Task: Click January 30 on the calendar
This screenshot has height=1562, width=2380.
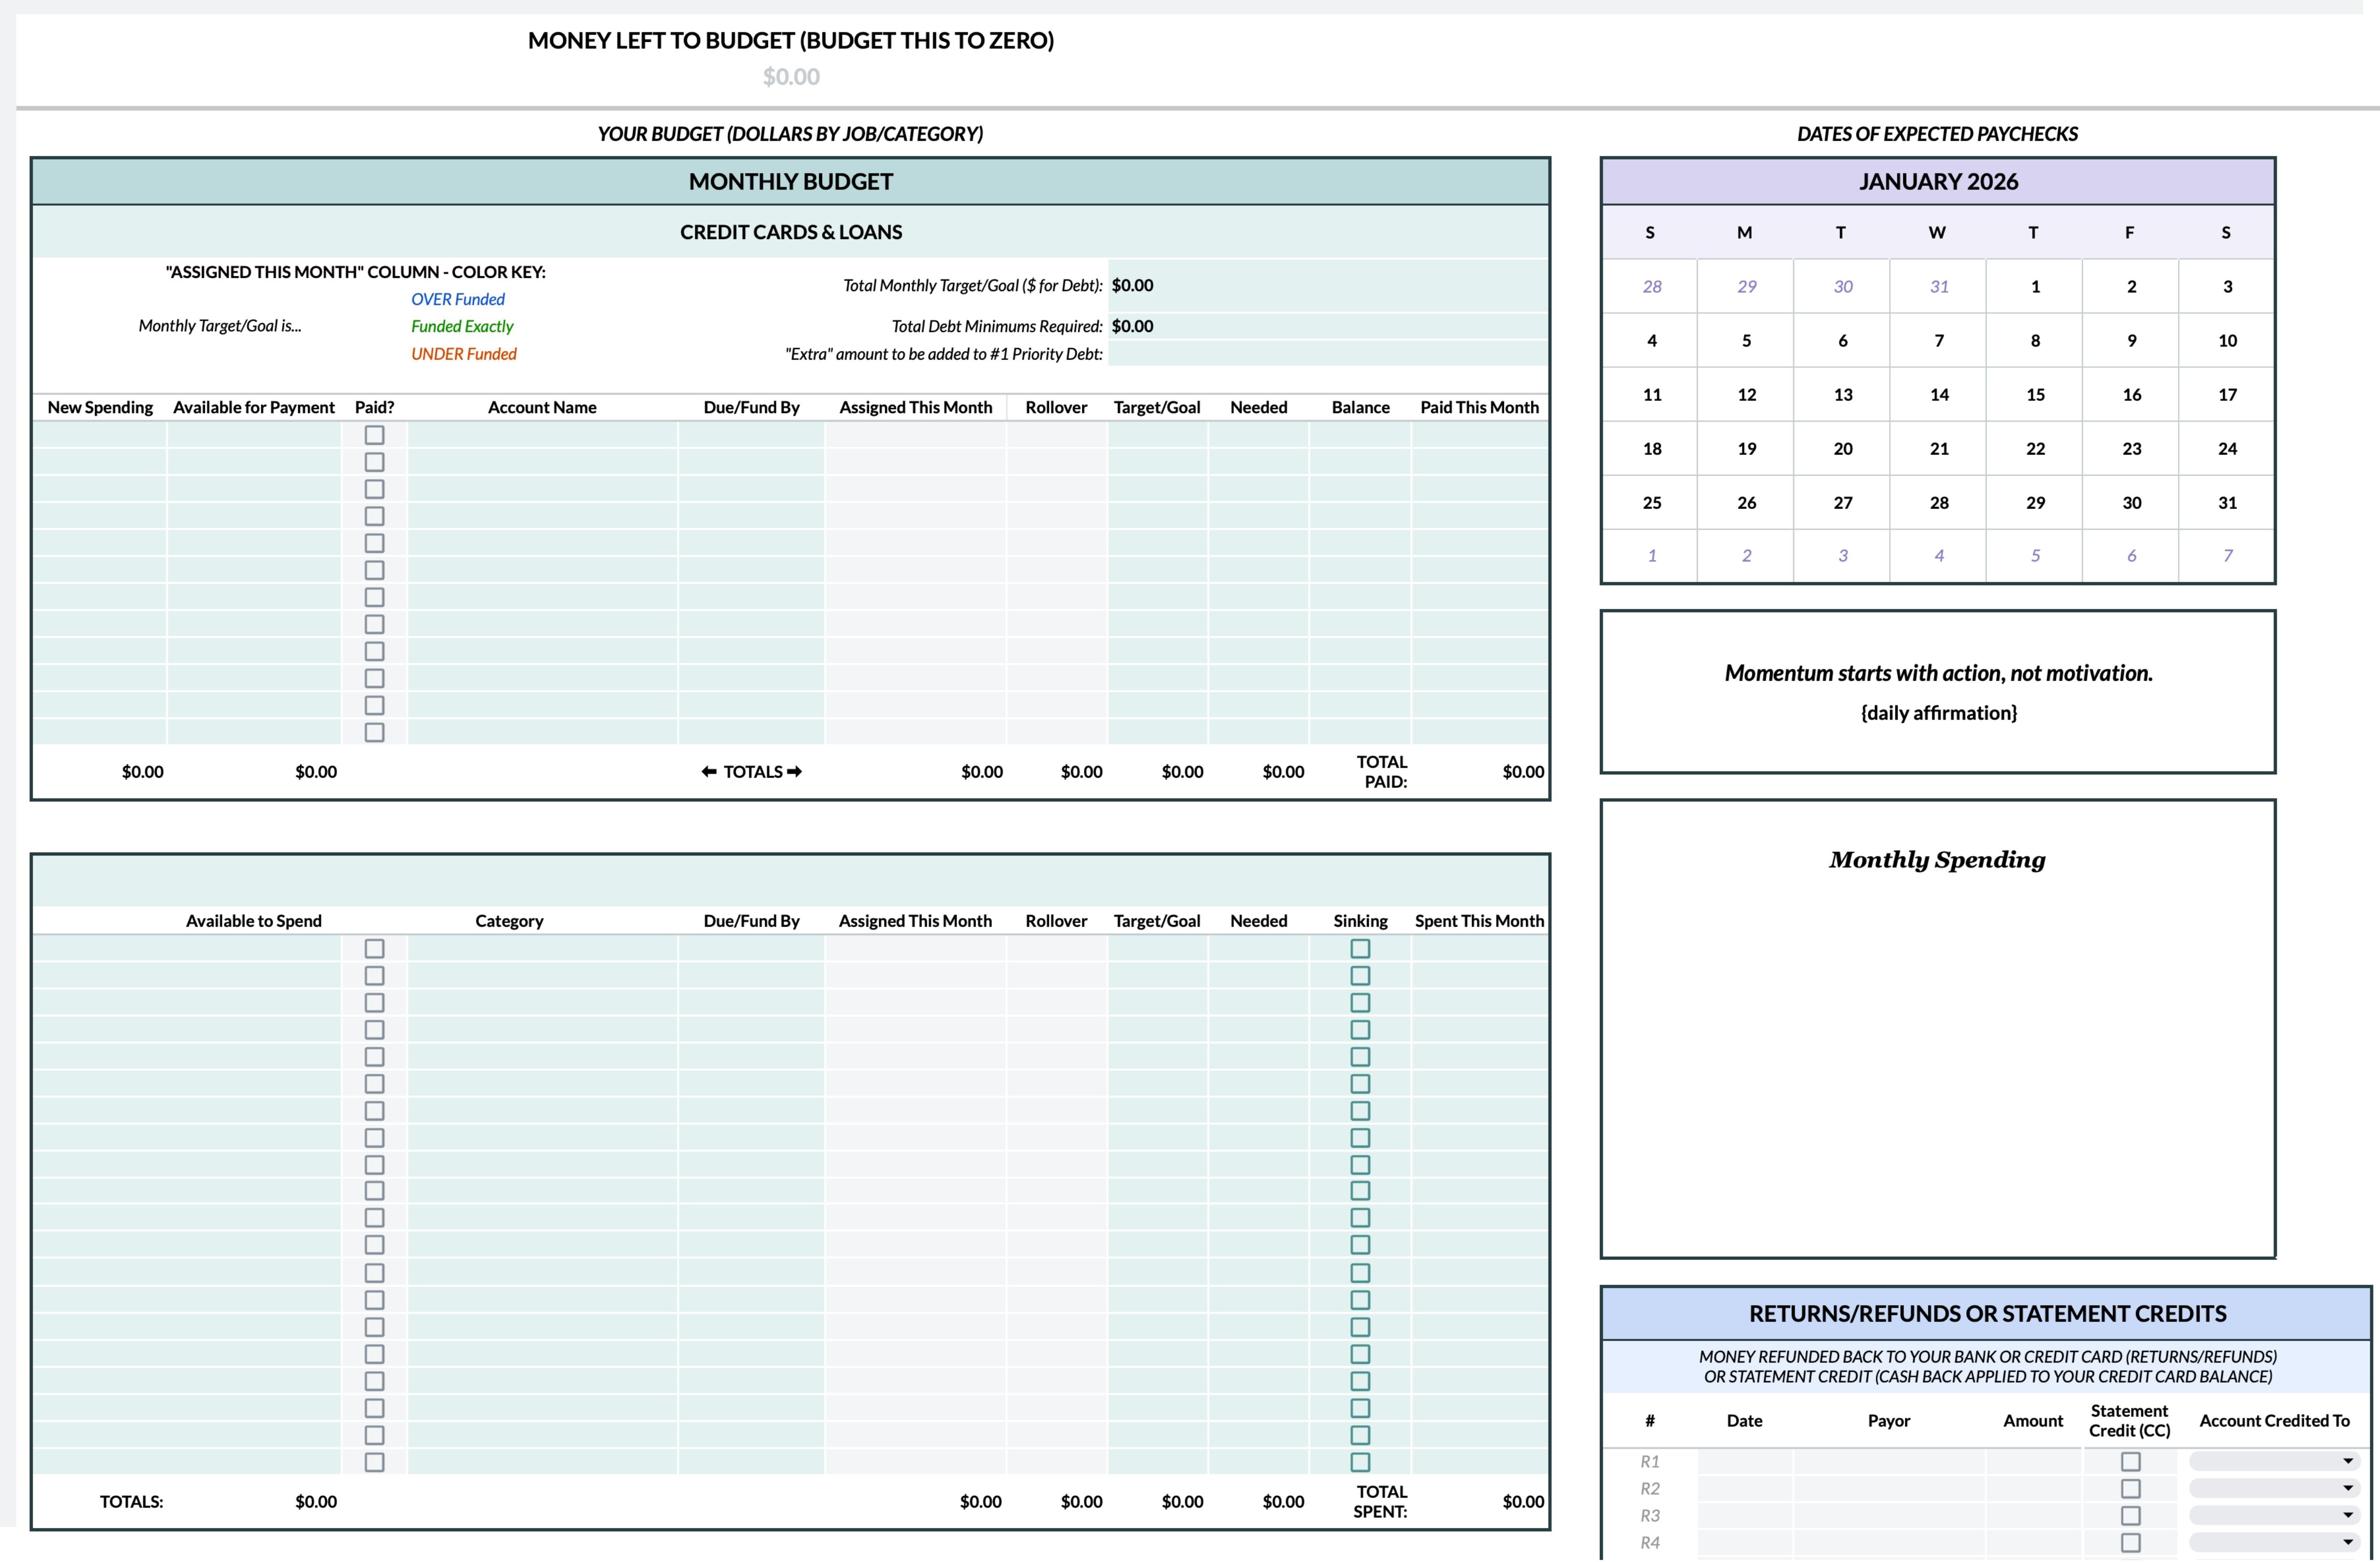Action: tap(2131, 503)
